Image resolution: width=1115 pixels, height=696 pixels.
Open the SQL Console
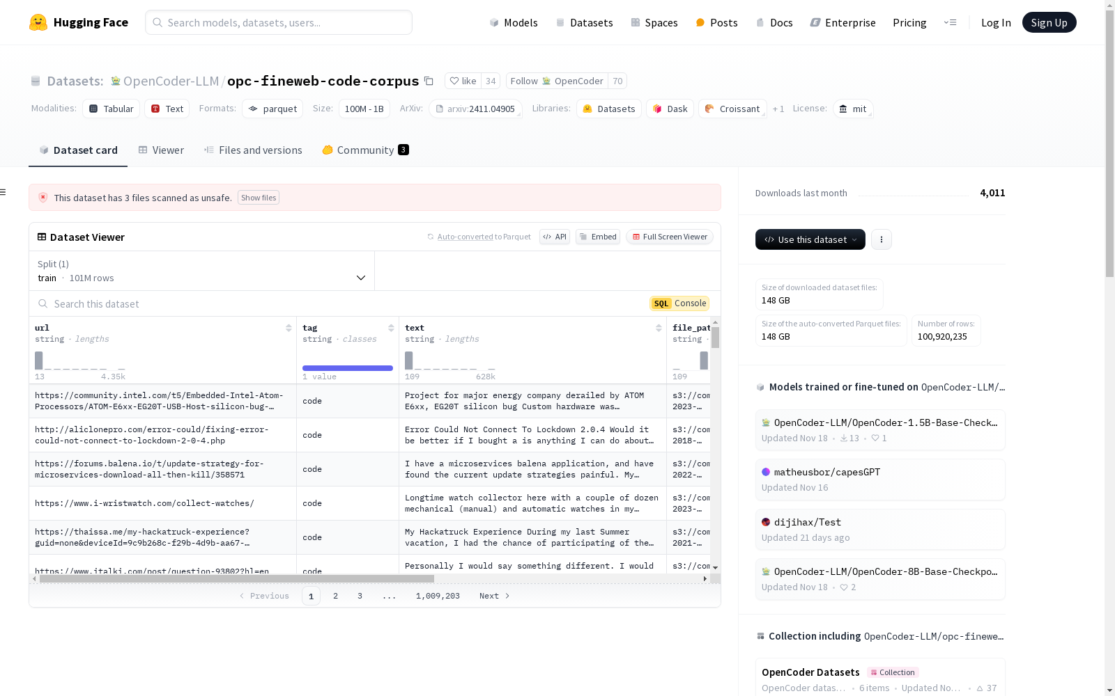pyautogui.click(x=679, y=303)
